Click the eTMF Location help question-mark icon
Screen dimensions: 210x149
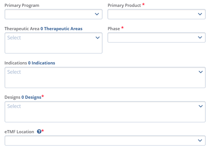(x=39, y=132)
